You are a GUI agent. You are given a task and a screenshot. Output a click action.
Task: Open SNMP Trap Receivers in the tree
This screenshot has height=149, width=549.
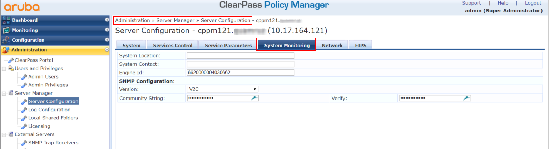53,143
